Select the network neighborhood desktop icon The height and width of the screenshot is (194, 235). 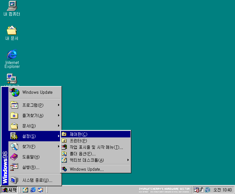12,79
